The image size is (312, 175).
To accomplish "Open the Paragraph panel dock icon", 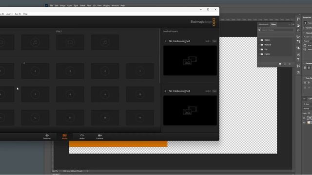I will coord(298,59).
